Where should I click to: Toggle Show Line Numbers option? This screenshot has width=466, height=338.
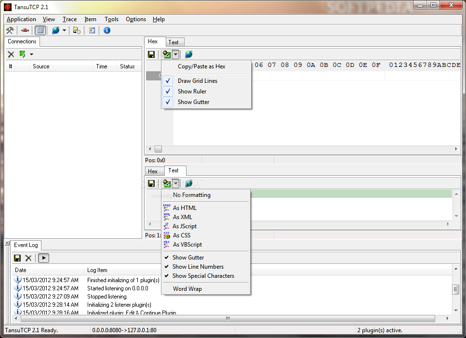point(206,267)
